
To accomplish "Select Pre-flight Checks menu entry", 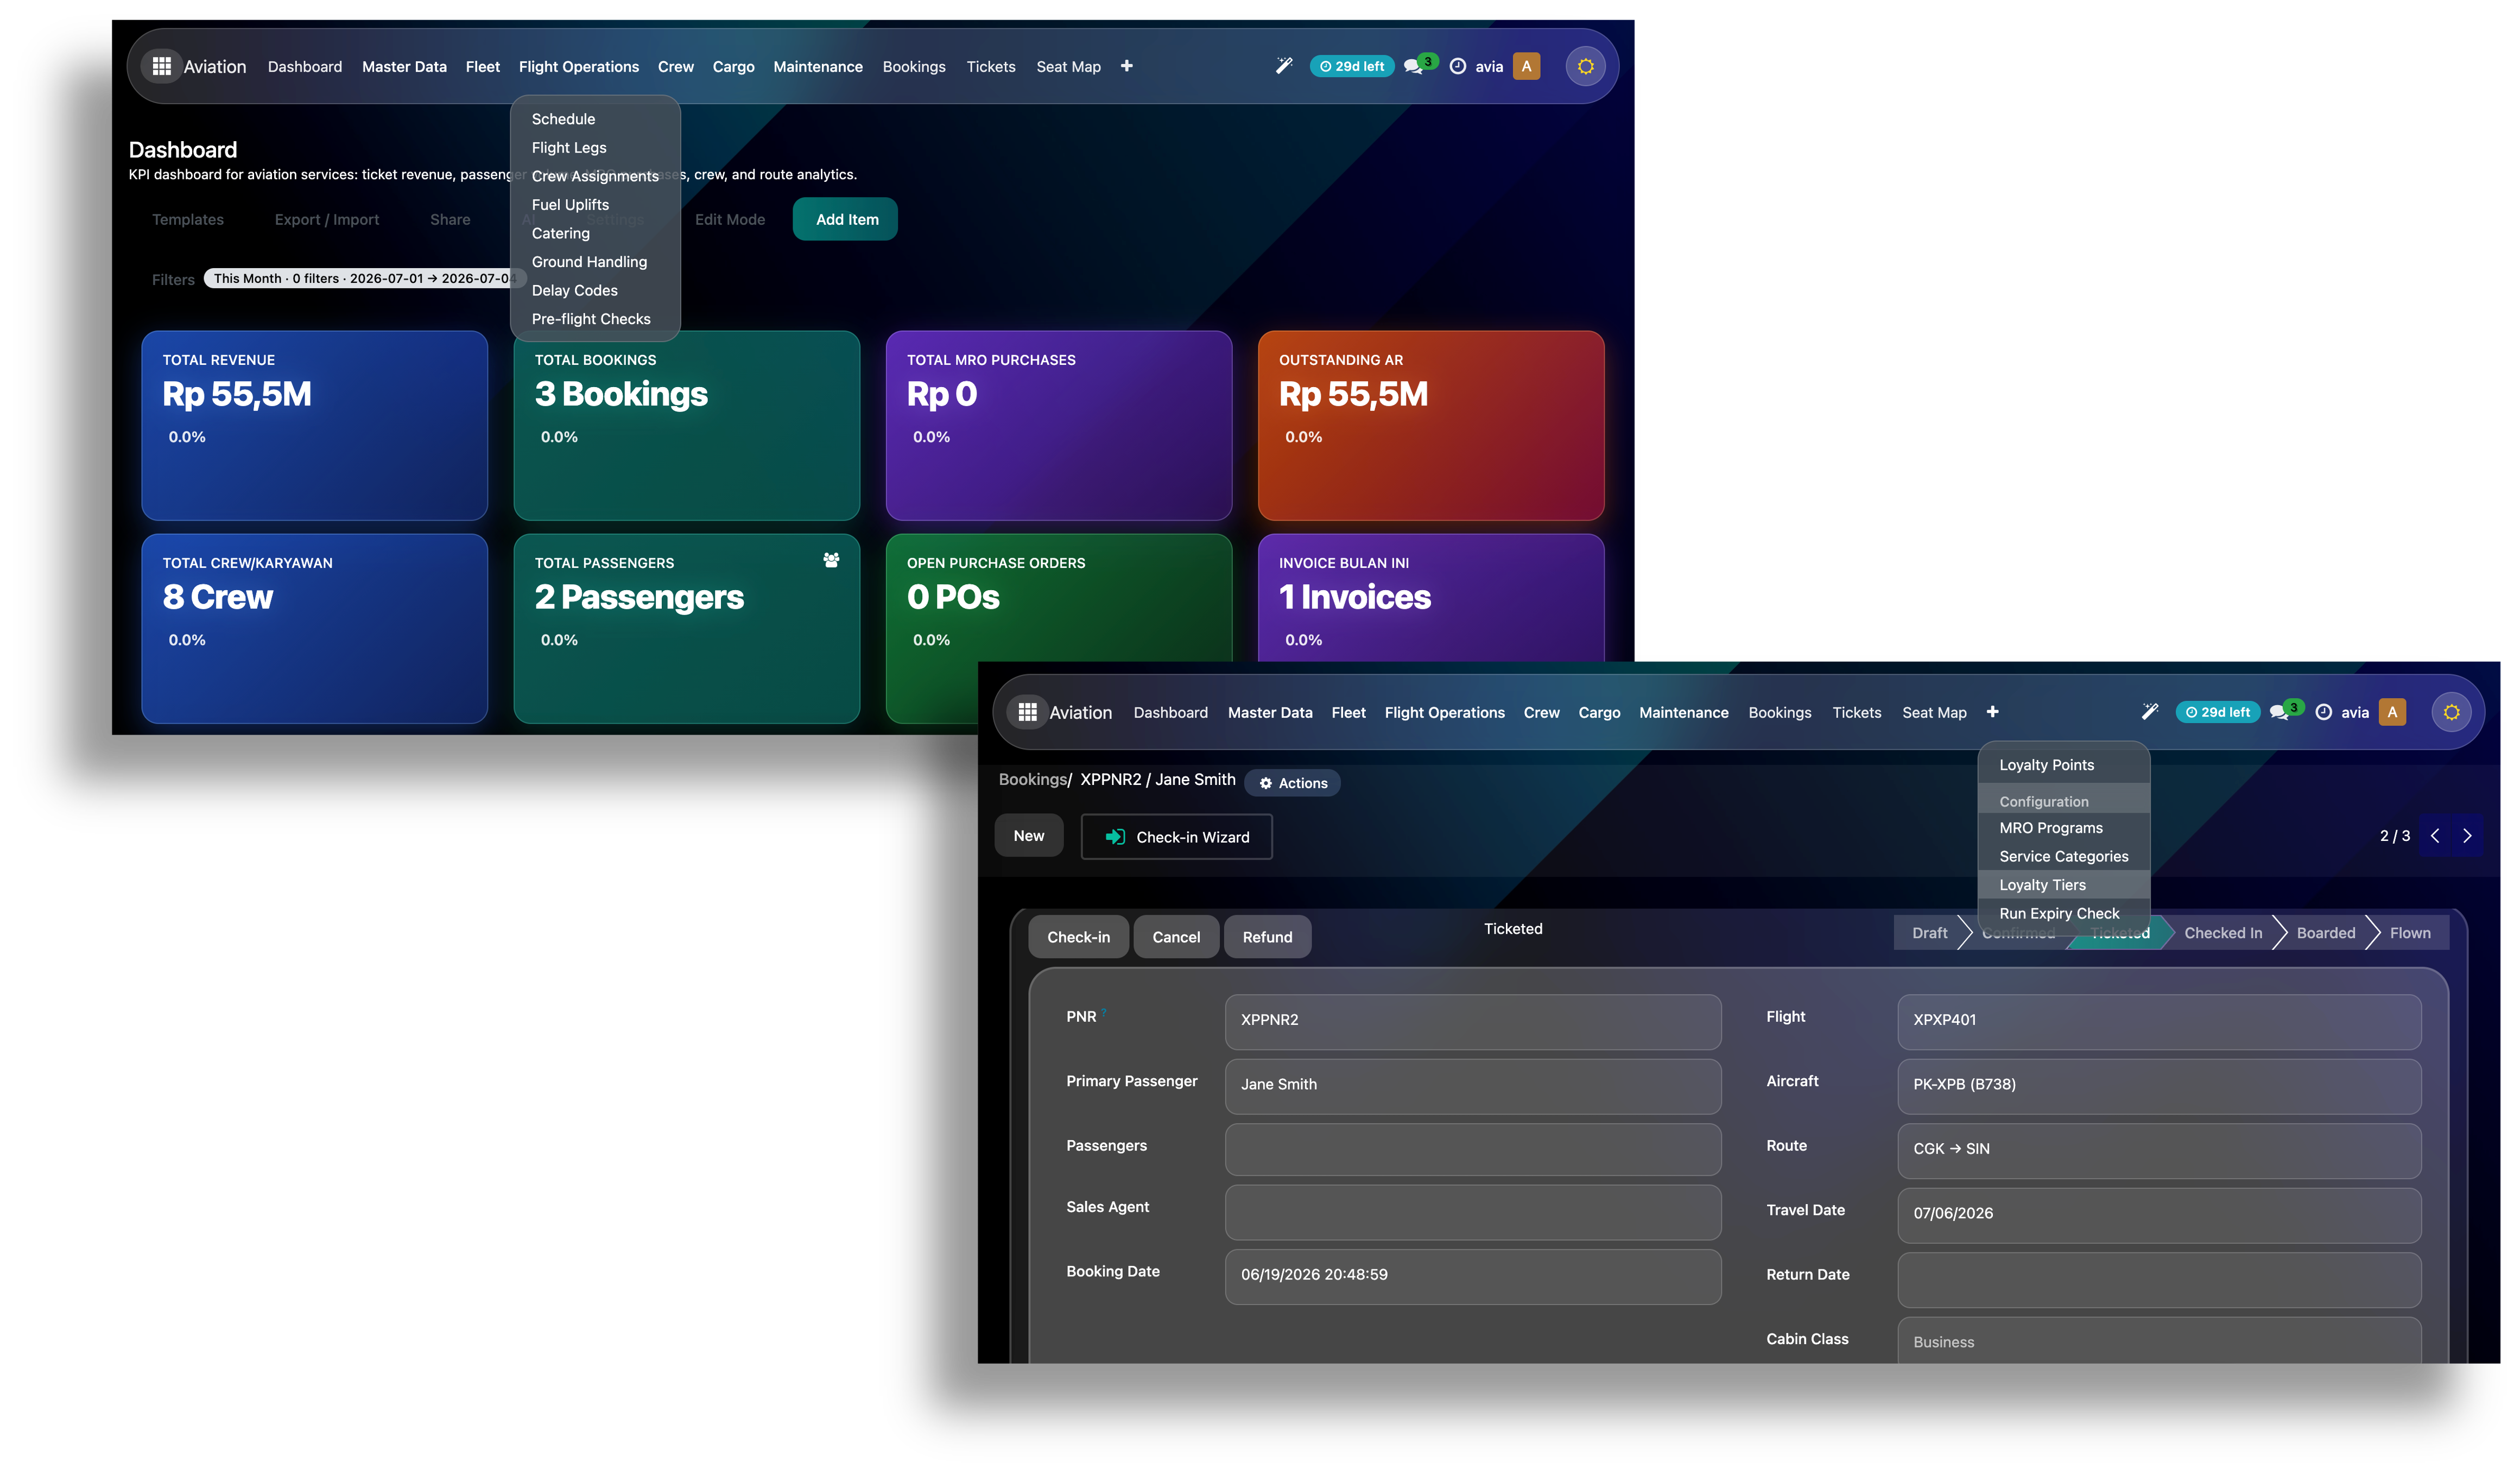I will coord(591,319).
